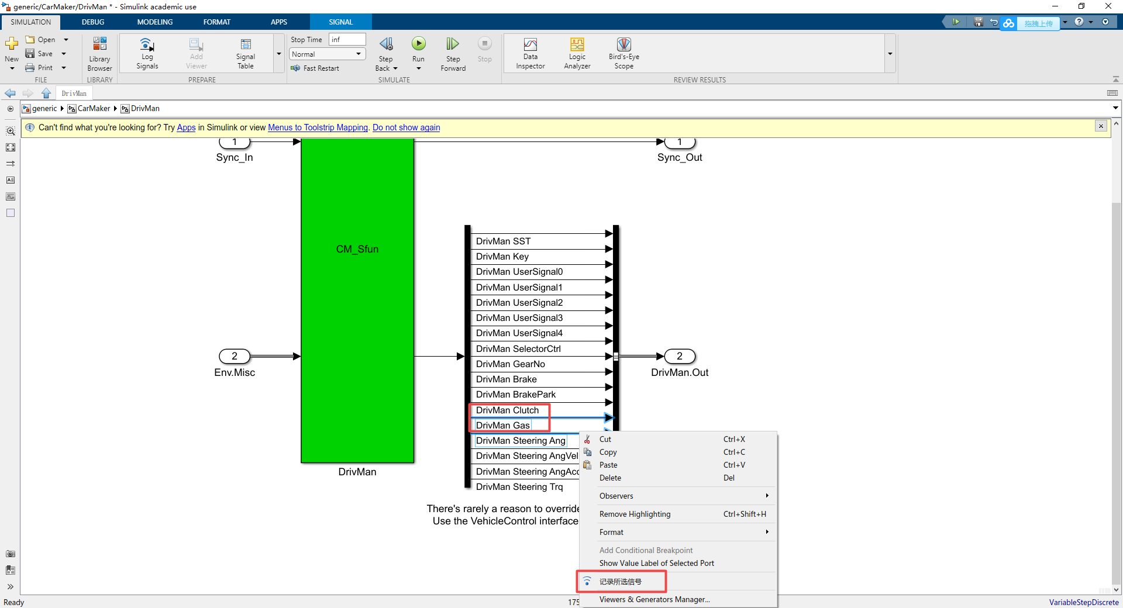Collapse the toolstrip ribbon
Image resolution: width=1123 pixels, height=608 pixels.
click(1115, 78)
